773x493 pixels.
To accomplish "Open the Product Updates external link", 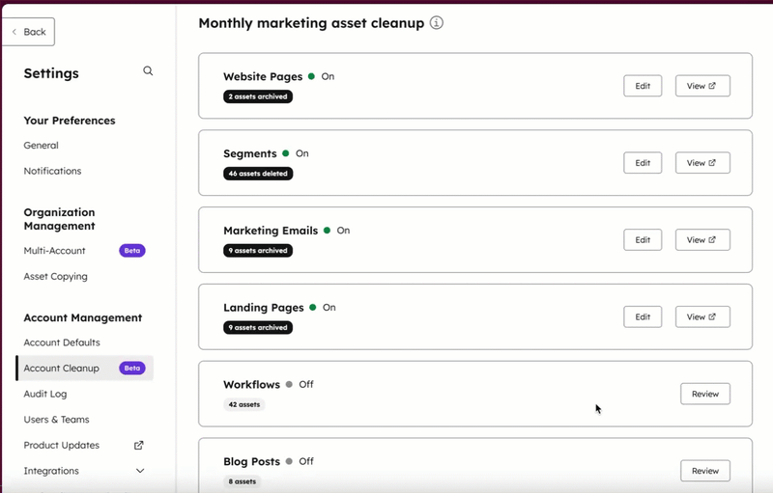I will [138, 446].
